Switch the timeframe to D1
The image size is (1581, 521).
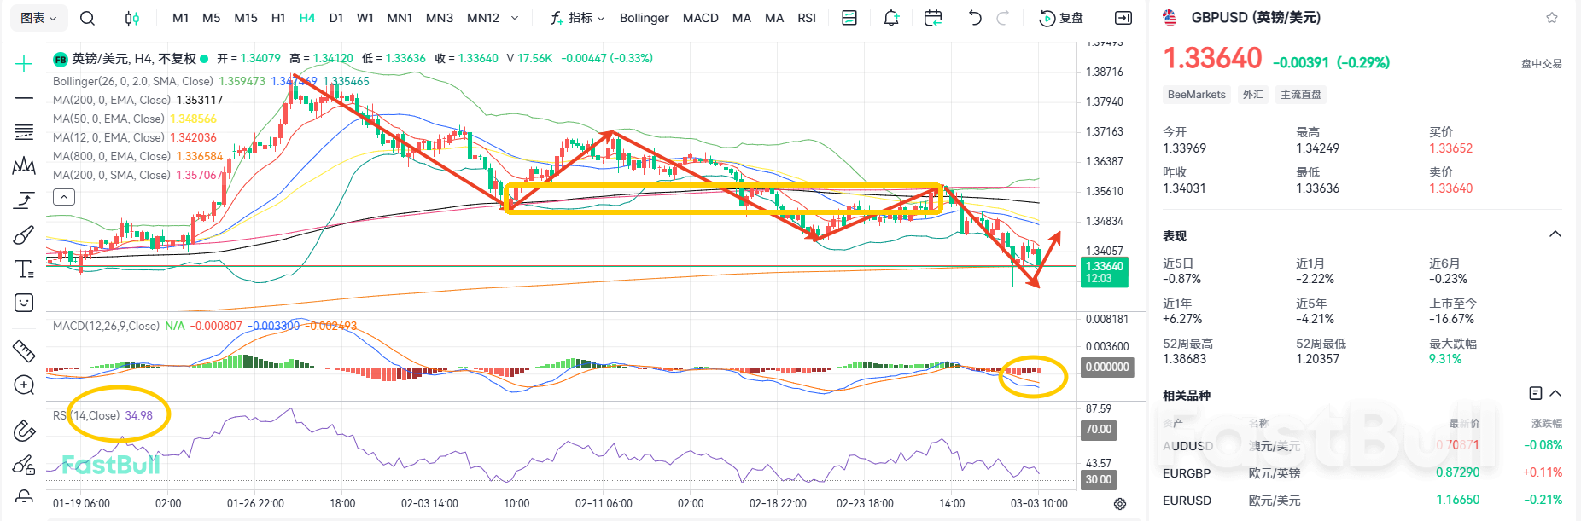[336, 18]
